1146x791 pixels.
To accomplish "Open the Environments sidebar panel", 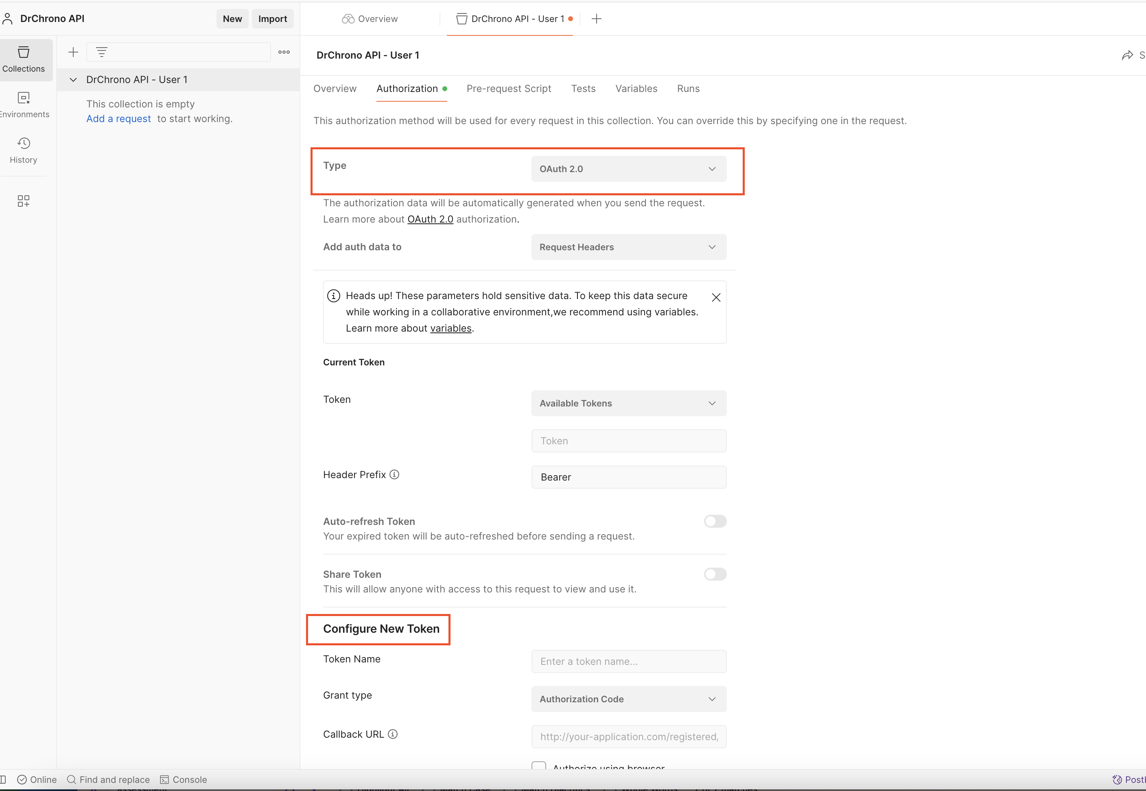I will point(24,105).
